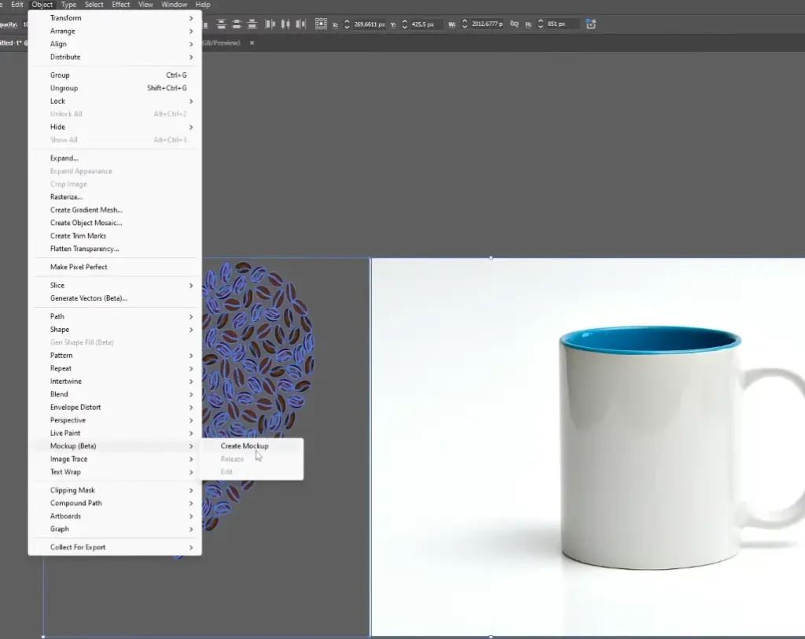The height and width of the screenshot is (639, 805).
Task: Select Rasterize... in the Object menu
Action: click(66, 197)
